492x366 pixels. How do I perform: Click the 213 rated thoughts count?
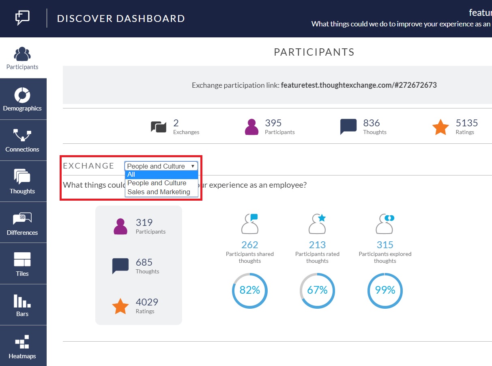pos(317,245)
